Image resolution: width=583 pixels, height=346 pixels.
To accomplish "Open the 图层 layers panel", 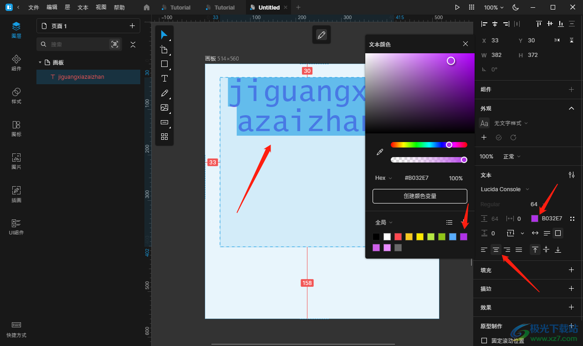I will tap(16, 30).
